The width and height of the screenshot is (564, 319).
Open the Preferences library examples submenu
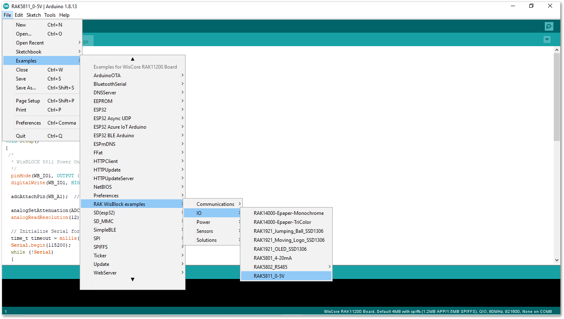click(133, 196)
